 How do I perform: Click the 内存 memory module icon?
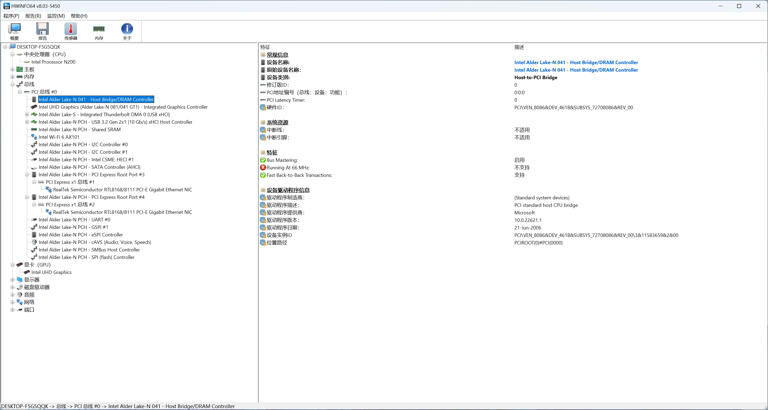pos(99,31)
